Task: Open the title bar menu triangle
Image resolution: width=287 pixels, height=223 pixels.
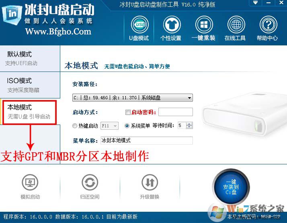Action: [x=255, y=2]
